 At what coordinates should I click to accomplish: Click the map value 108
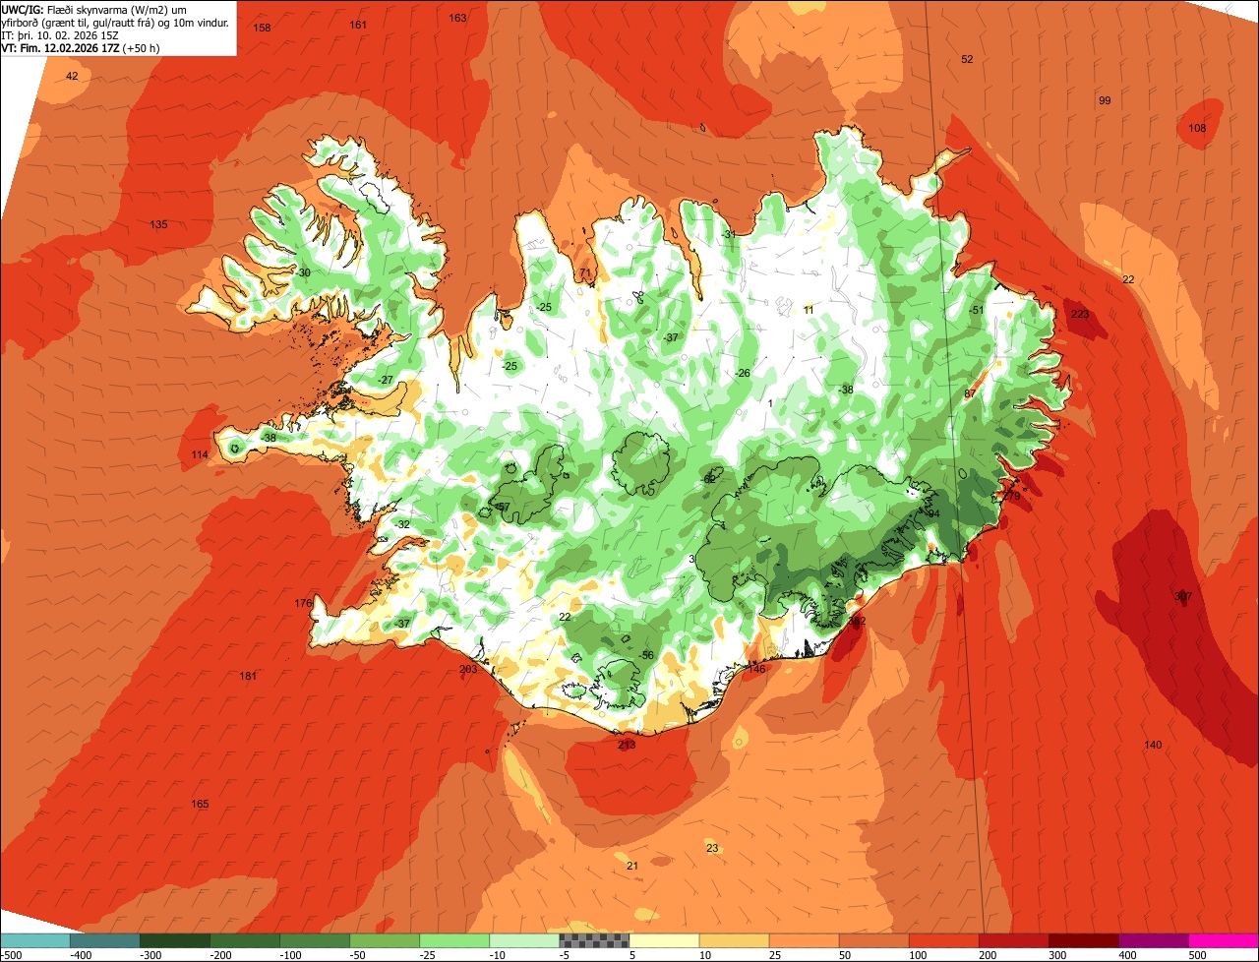1197,128
